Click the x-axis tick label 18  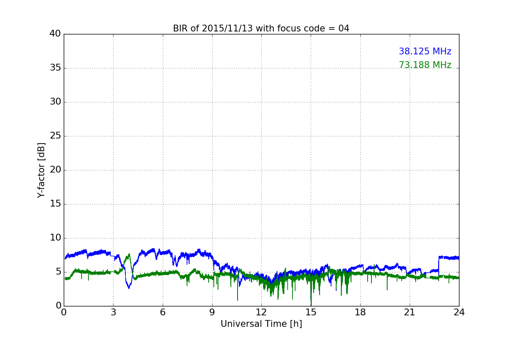click(360, 312)
